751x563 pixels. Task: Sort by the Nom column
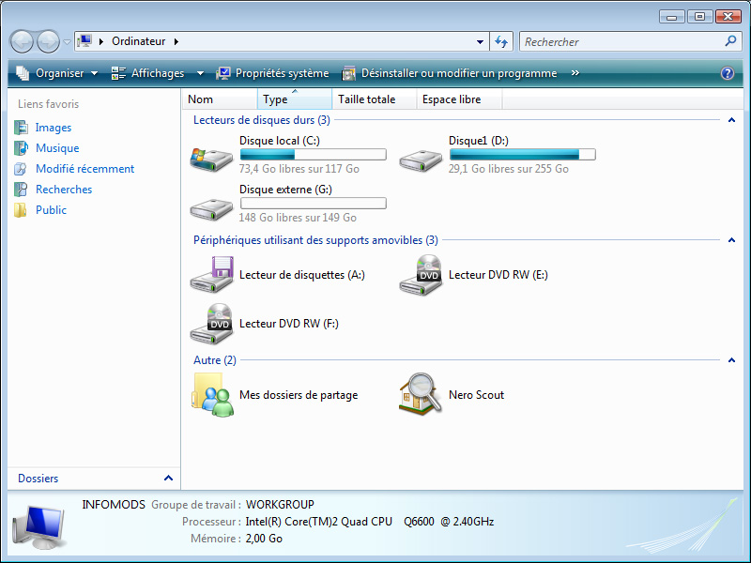pos(220,99)
